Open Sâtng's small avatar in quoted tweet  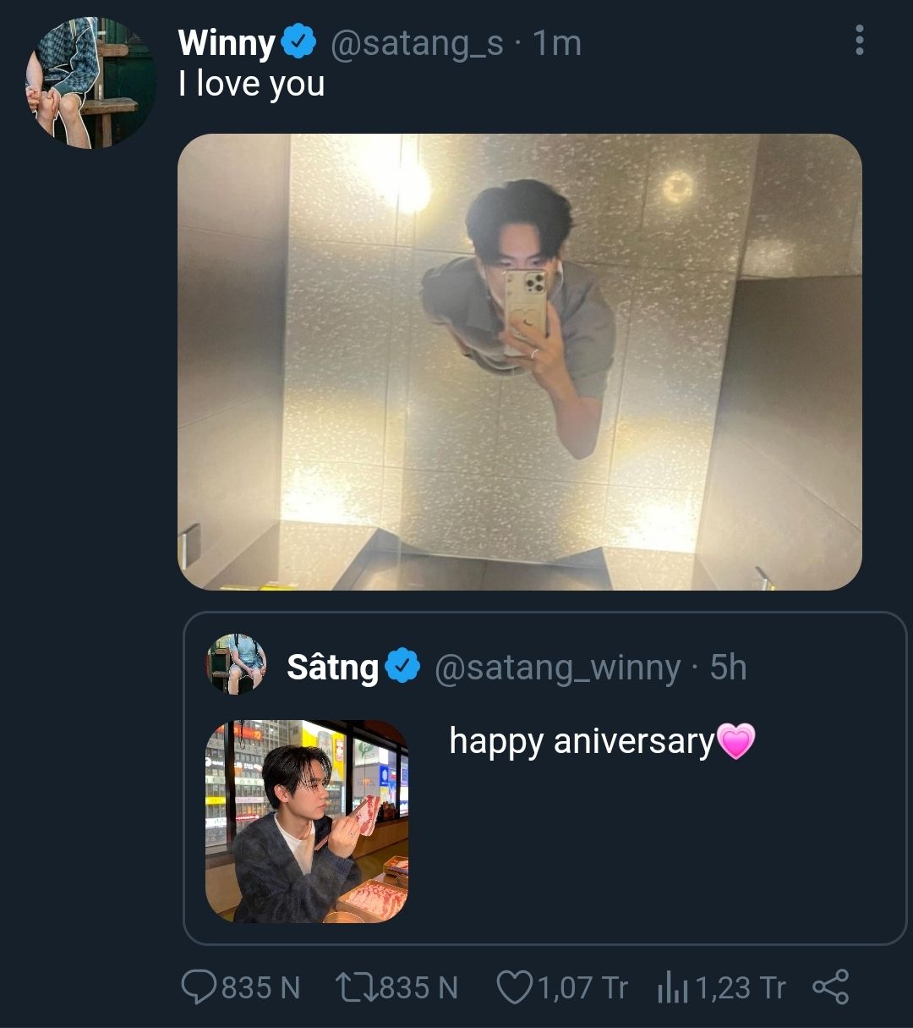[x=237, y=664]
